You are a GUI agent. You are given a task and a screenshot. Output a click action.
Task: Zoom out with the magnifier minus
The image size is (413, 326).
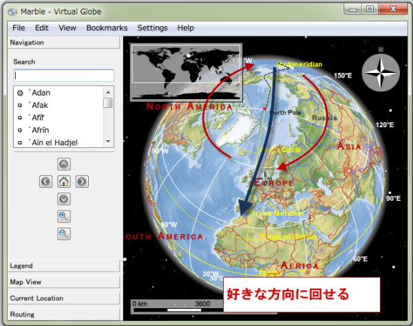(x=63, y=235)
